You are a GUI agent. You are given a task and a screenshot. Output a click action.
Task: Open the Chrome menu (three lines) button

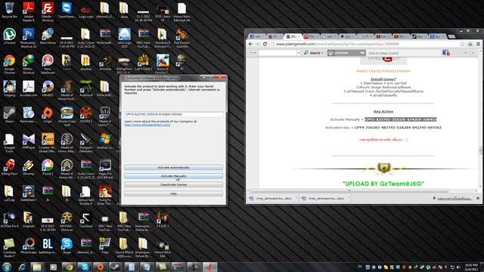click(478, 44)
